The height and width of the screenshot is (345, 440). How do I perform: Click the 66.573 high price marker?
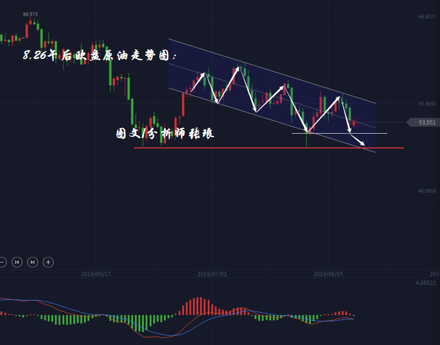[x=30, y=14]
